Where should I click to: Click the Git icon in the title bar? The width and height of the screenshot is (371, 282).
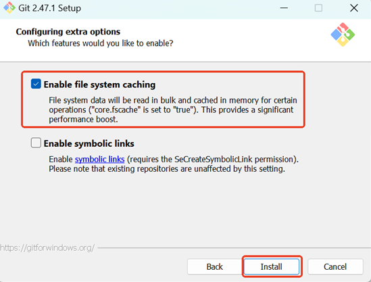tap(9, 8)
